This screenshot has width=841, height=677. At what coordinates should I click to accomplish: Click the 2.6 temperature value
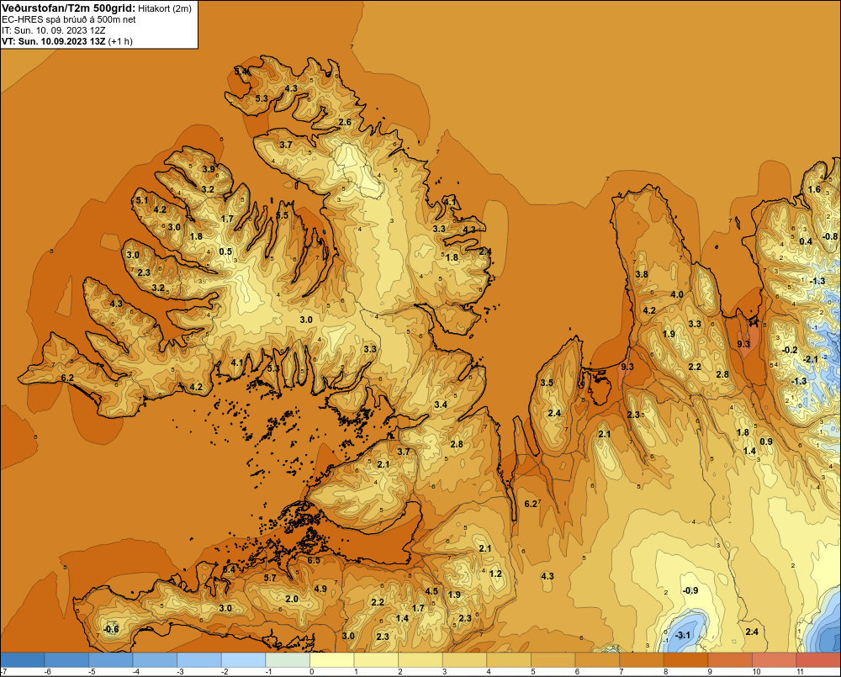click(345, 122)
